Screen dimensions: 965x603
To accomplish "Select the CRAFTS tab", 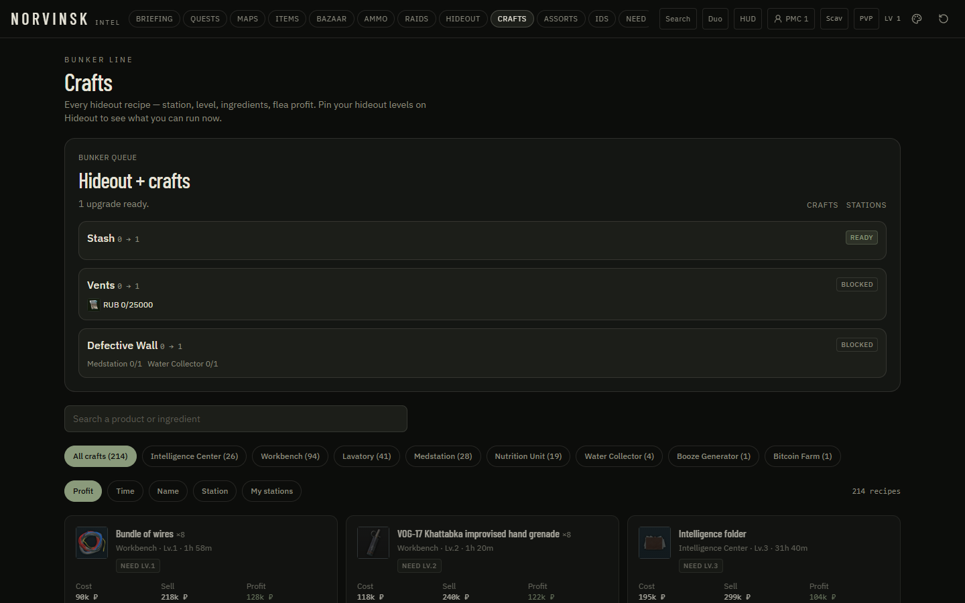I will pyautogui.click(x=512, y=19).
